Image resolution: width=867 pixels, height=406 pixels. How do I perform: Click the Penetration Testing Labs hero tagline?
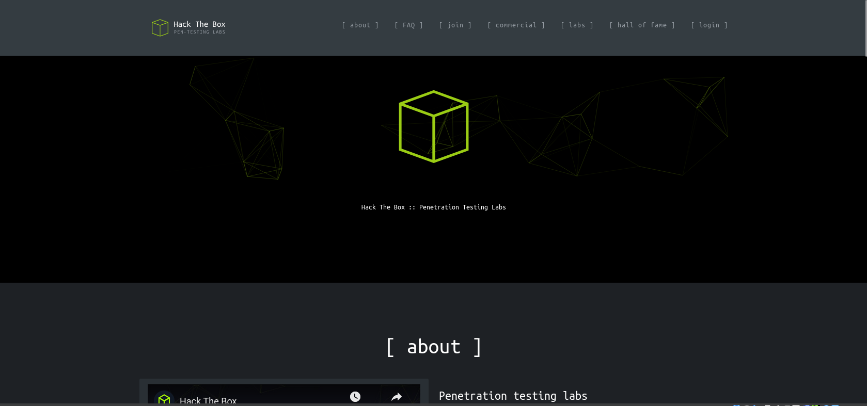point(433,207)
